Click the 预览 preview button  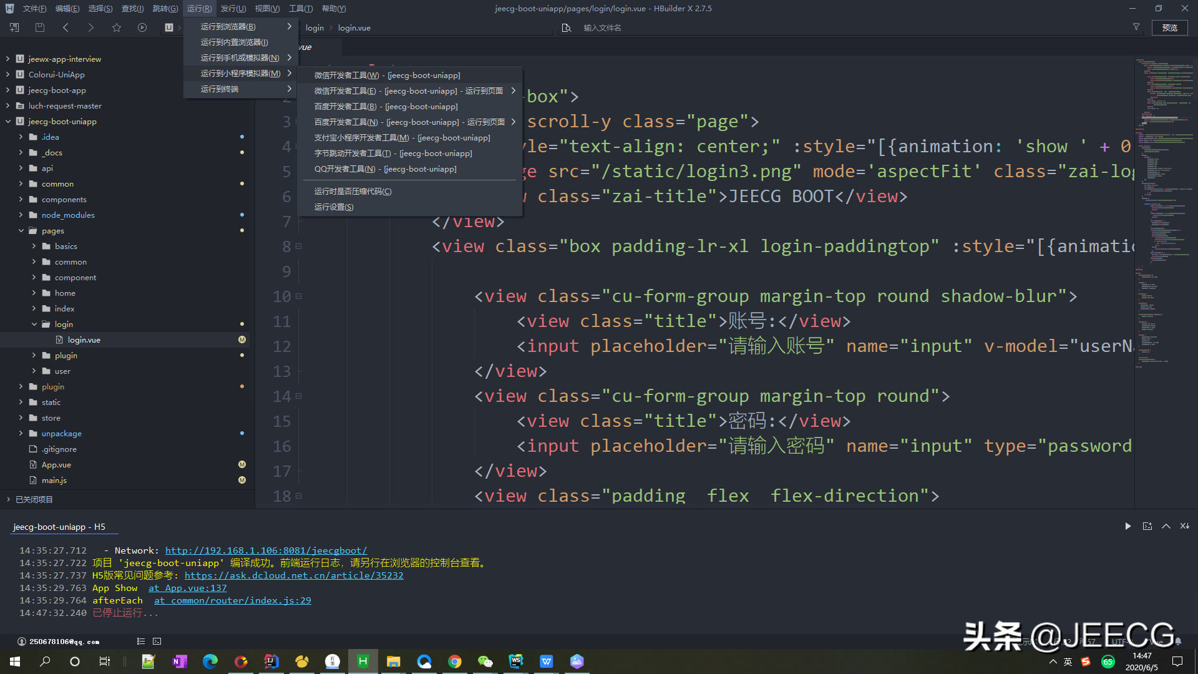(x=1170, y=27)
